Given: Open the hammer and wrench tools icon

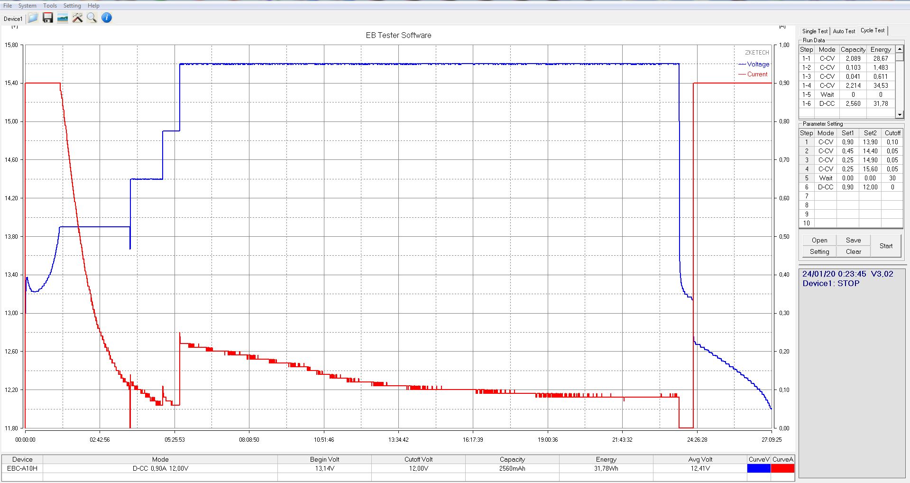Looking at the screenshot, I should (x=77, y=18).
